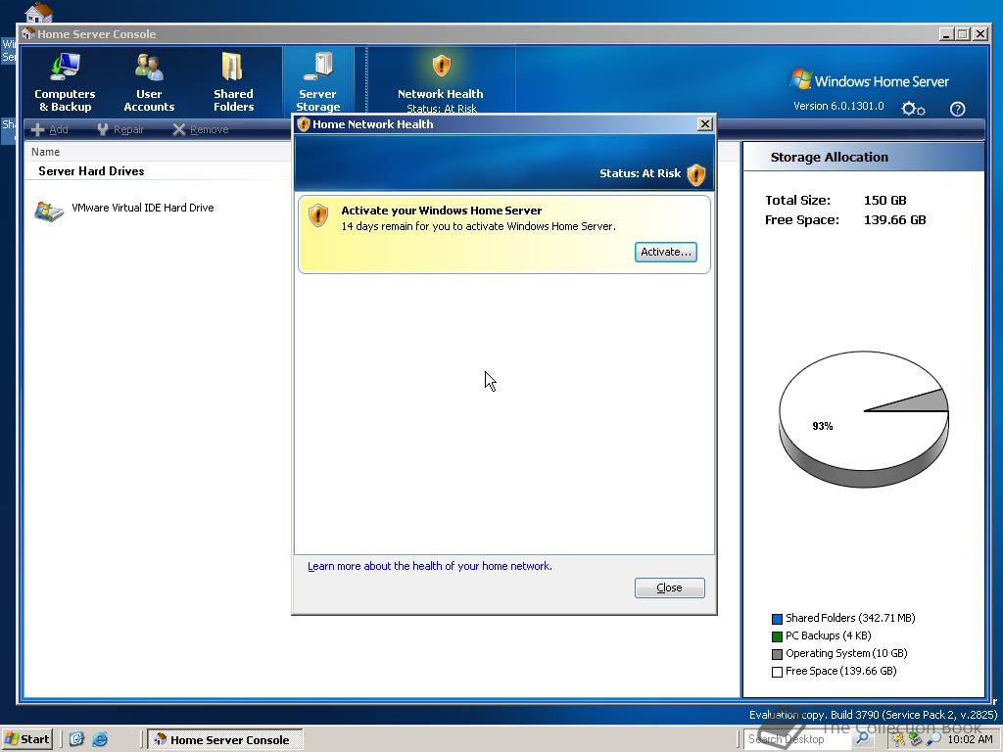Open Network Health status in console header
The width and height of the screenshot is (1003, 752).
click(x=441, y=83)
